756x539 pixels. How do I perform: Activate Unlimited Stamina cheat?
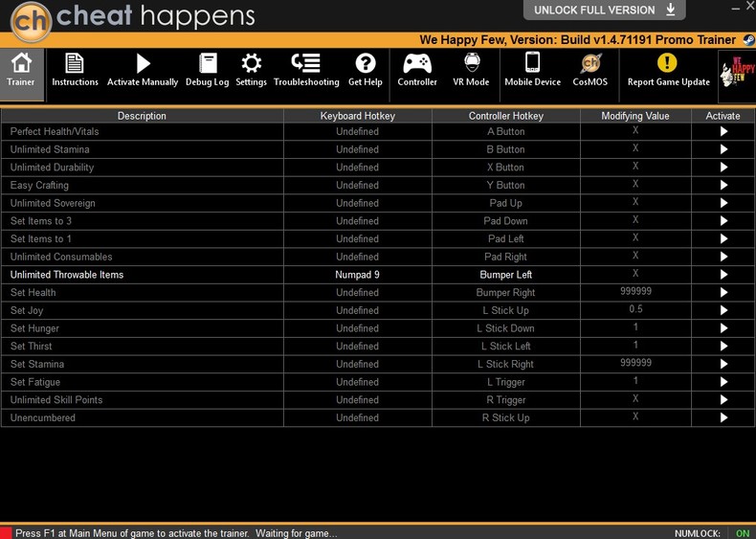tap(723, 149)
